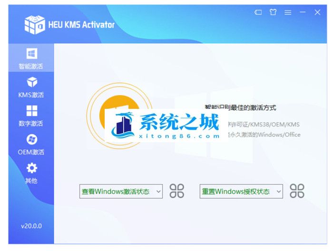Expand the 重置Windows授权状态 dropdown
Image resolution: width=333 pixels, height=251 pixels.
[241, 192]
